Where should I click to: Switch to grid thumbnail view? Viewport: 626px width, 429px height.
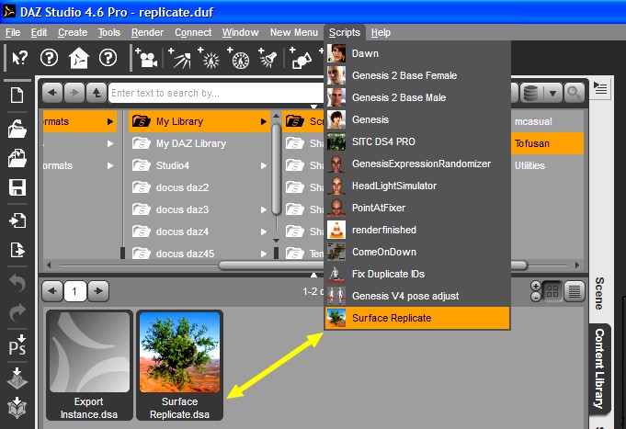pyautogui.click(x=552, y=291)
